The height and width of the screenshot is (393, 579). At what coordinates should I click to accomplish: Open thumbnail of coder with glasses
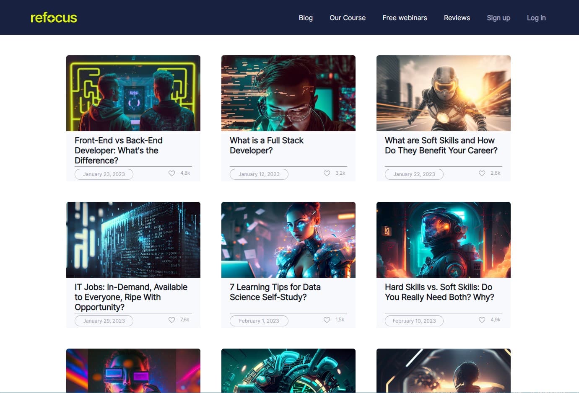[x=288, y=93]
